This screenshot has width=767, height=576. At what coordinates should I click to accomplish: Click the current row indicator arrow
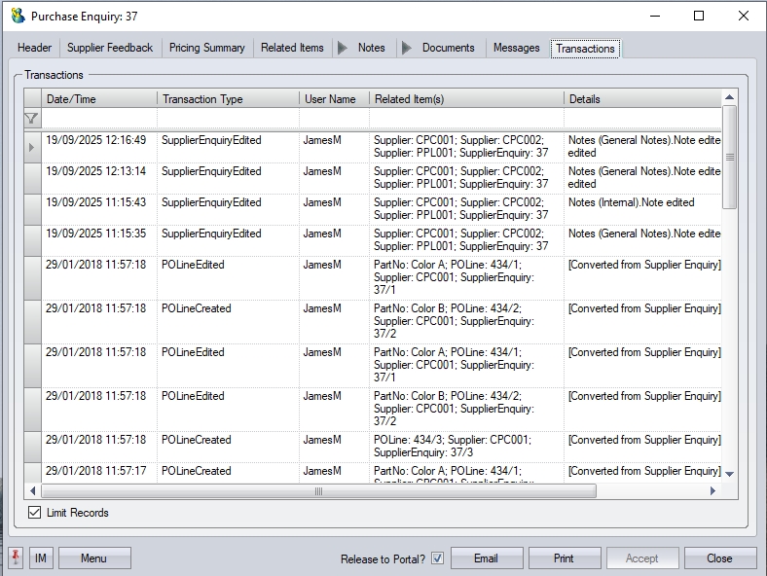32,147
